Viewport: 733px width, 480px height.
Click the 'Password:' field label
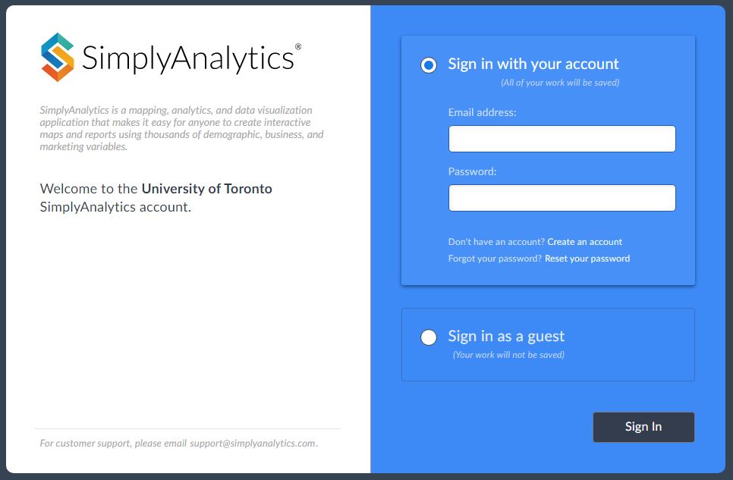point(472,171)
